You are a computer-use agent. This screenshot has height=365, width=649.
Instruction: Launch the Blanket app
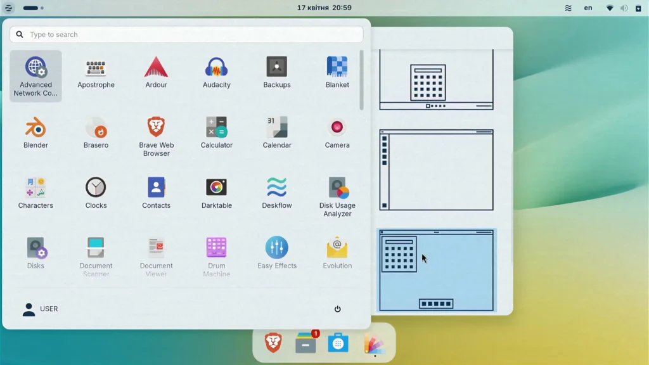[337, 73]
